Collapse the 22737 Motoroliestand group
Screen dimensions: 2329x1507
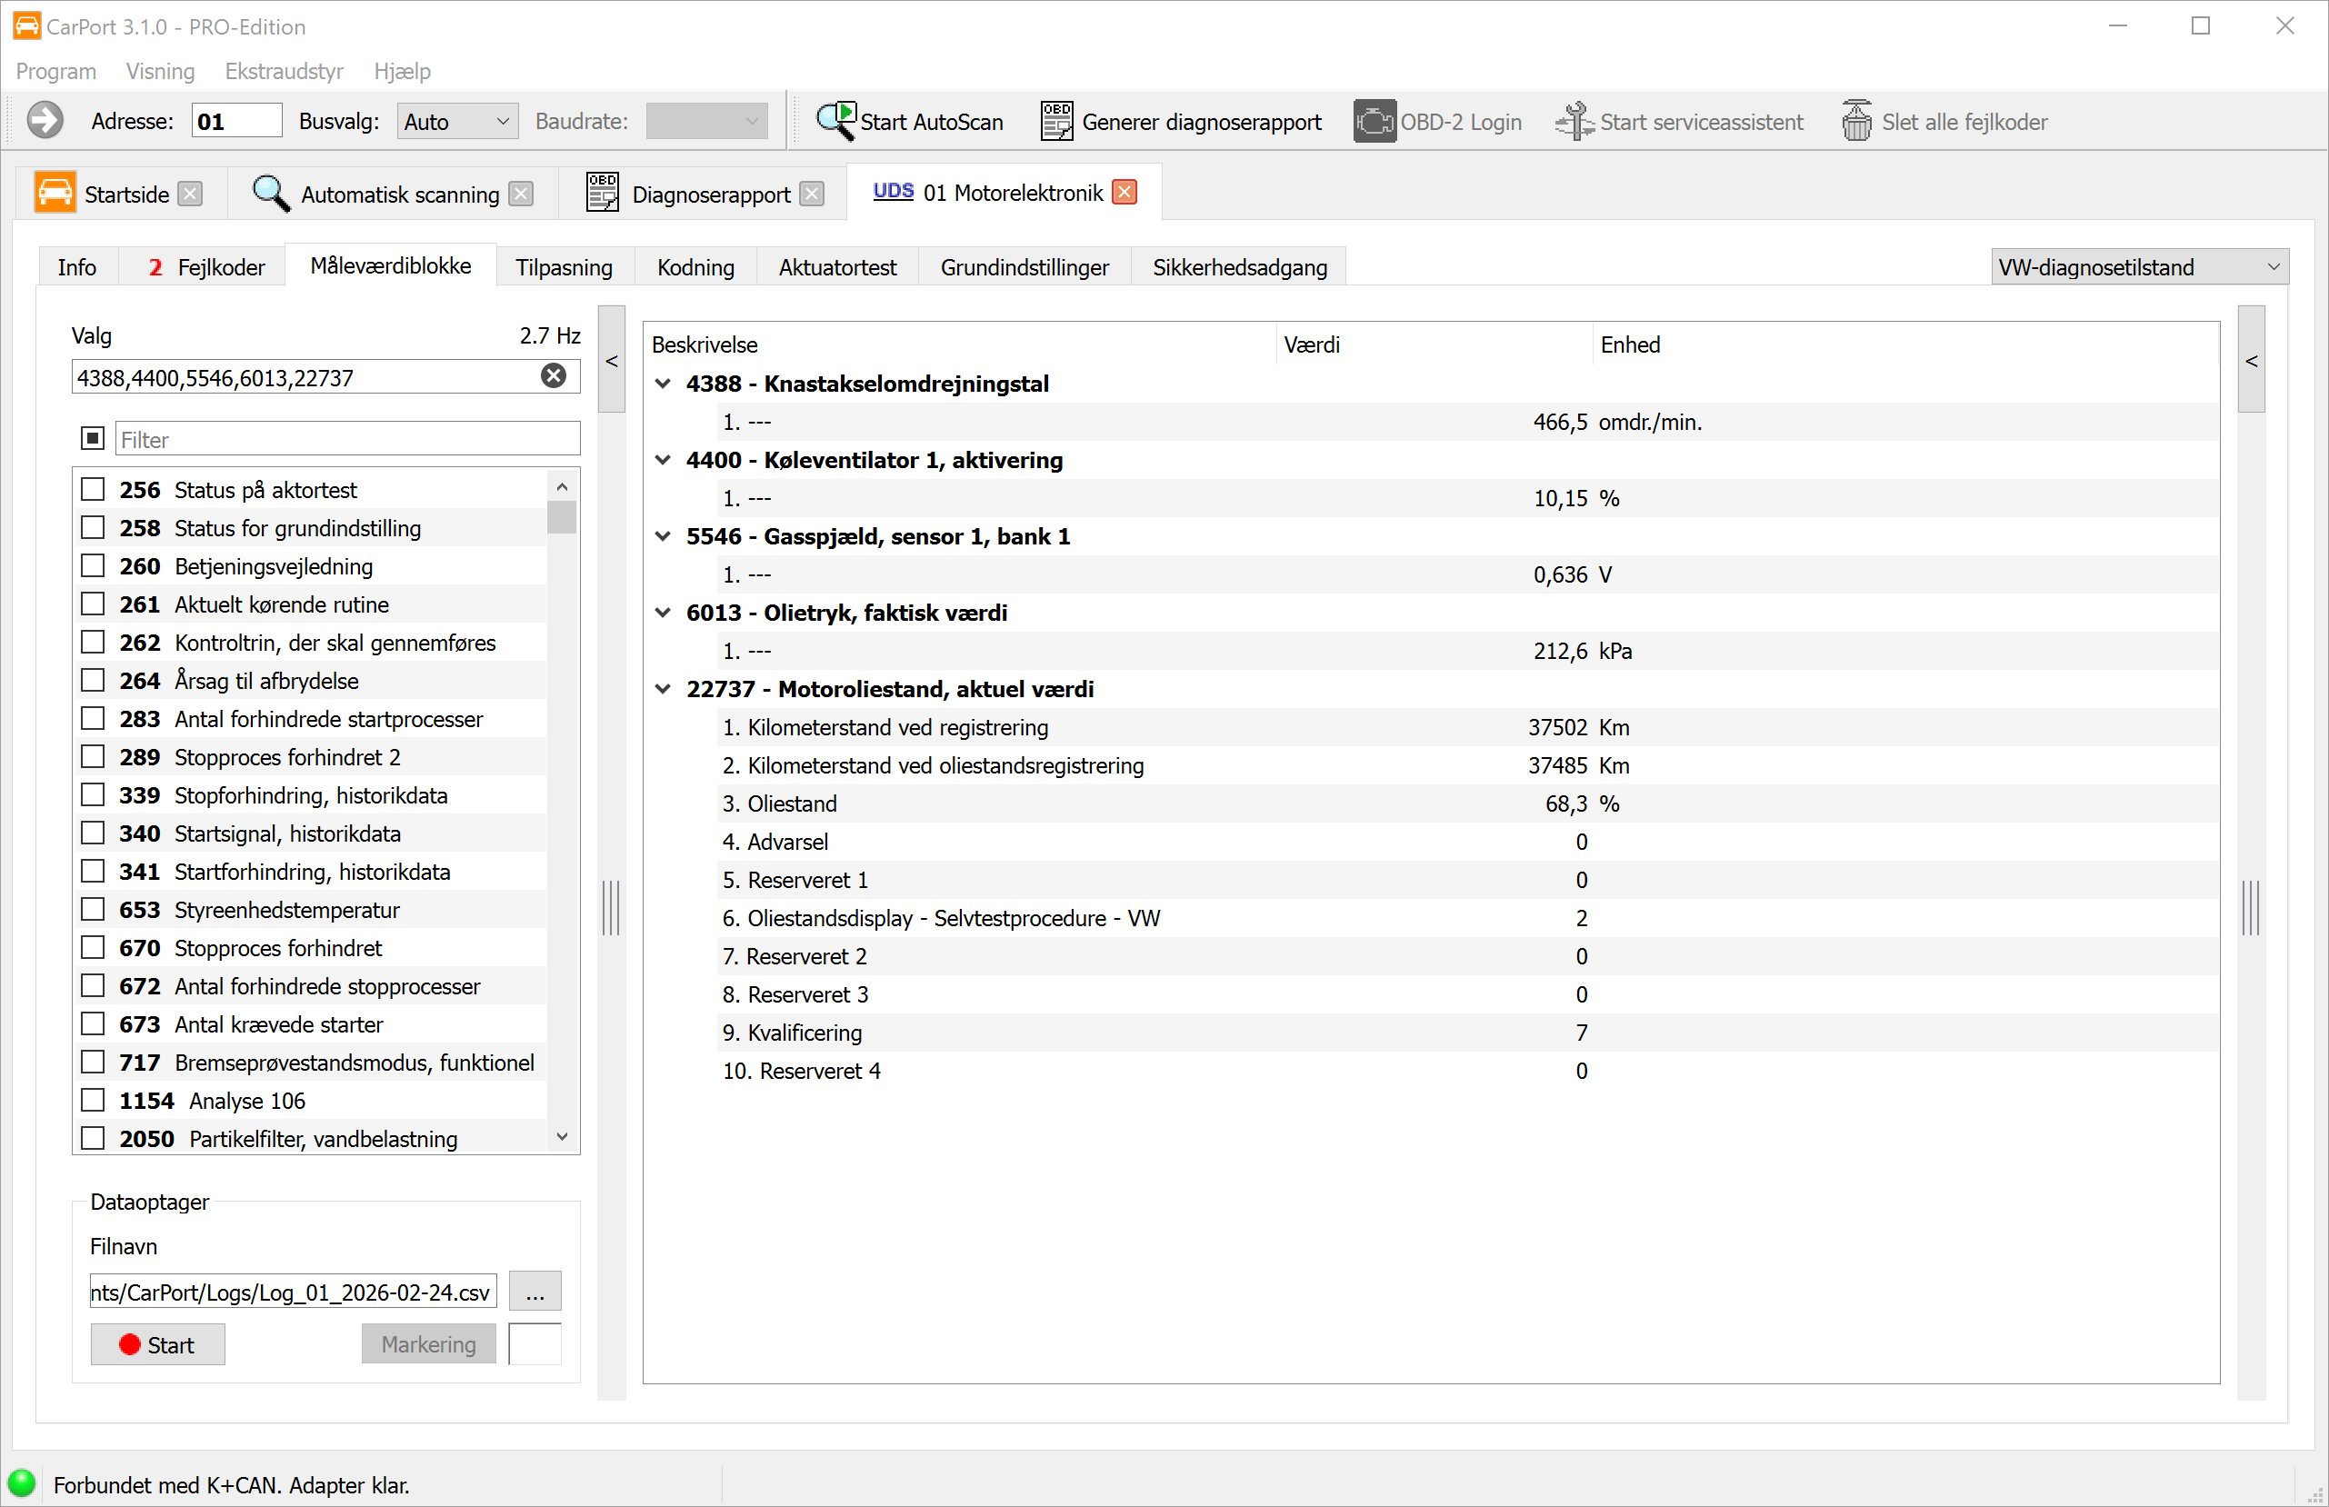tap(664, 689)
